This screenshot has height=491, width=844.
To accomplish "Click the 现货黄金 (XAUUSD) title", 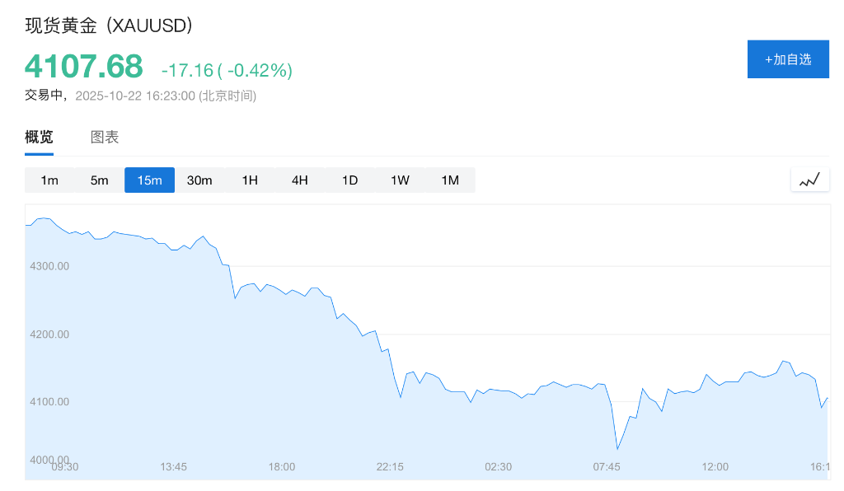I will click(x=108, y=26).
